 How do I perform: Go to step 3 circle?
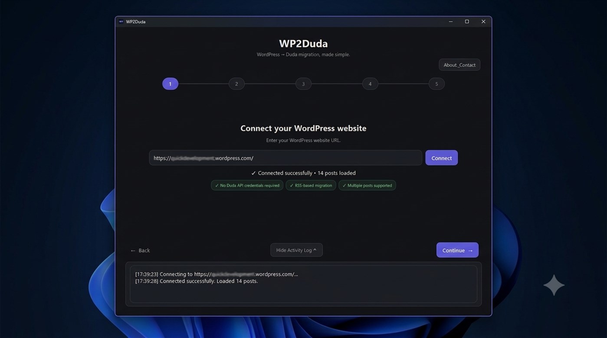point(303,84)
